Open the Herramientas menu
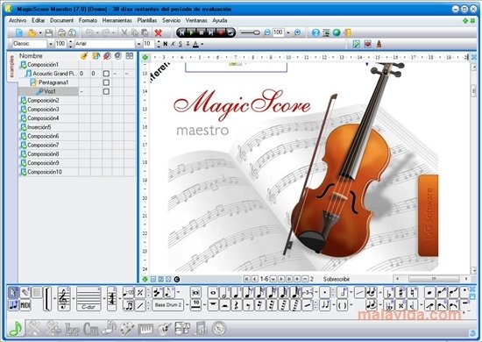The height and width of the screenshot is (342, 482). click(117, 20)
